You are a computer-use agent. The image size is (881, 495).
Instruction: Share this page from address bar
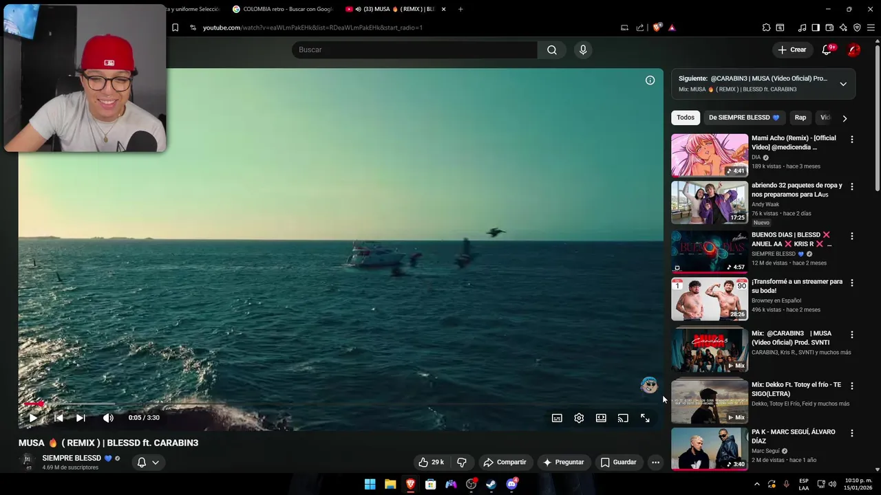(640, 27)
